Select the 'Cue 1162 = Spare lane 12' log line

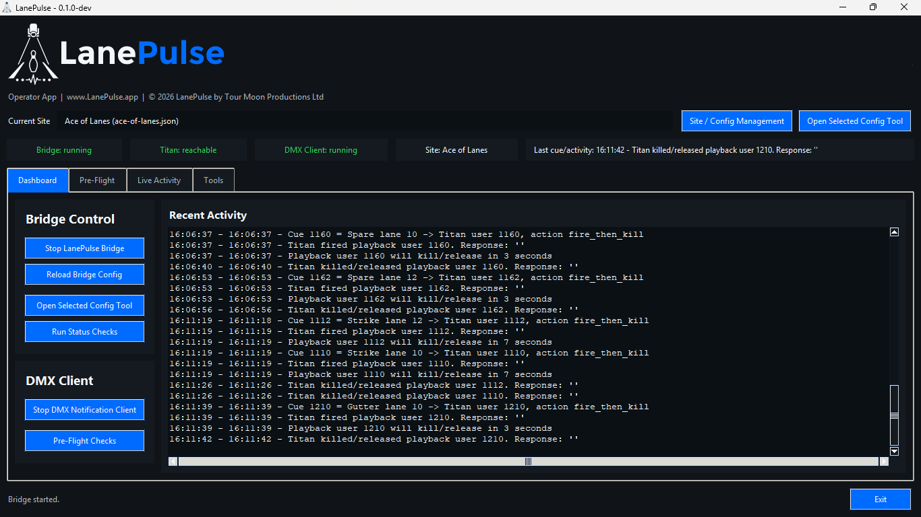pyautogui.click(x=407, y=278)
